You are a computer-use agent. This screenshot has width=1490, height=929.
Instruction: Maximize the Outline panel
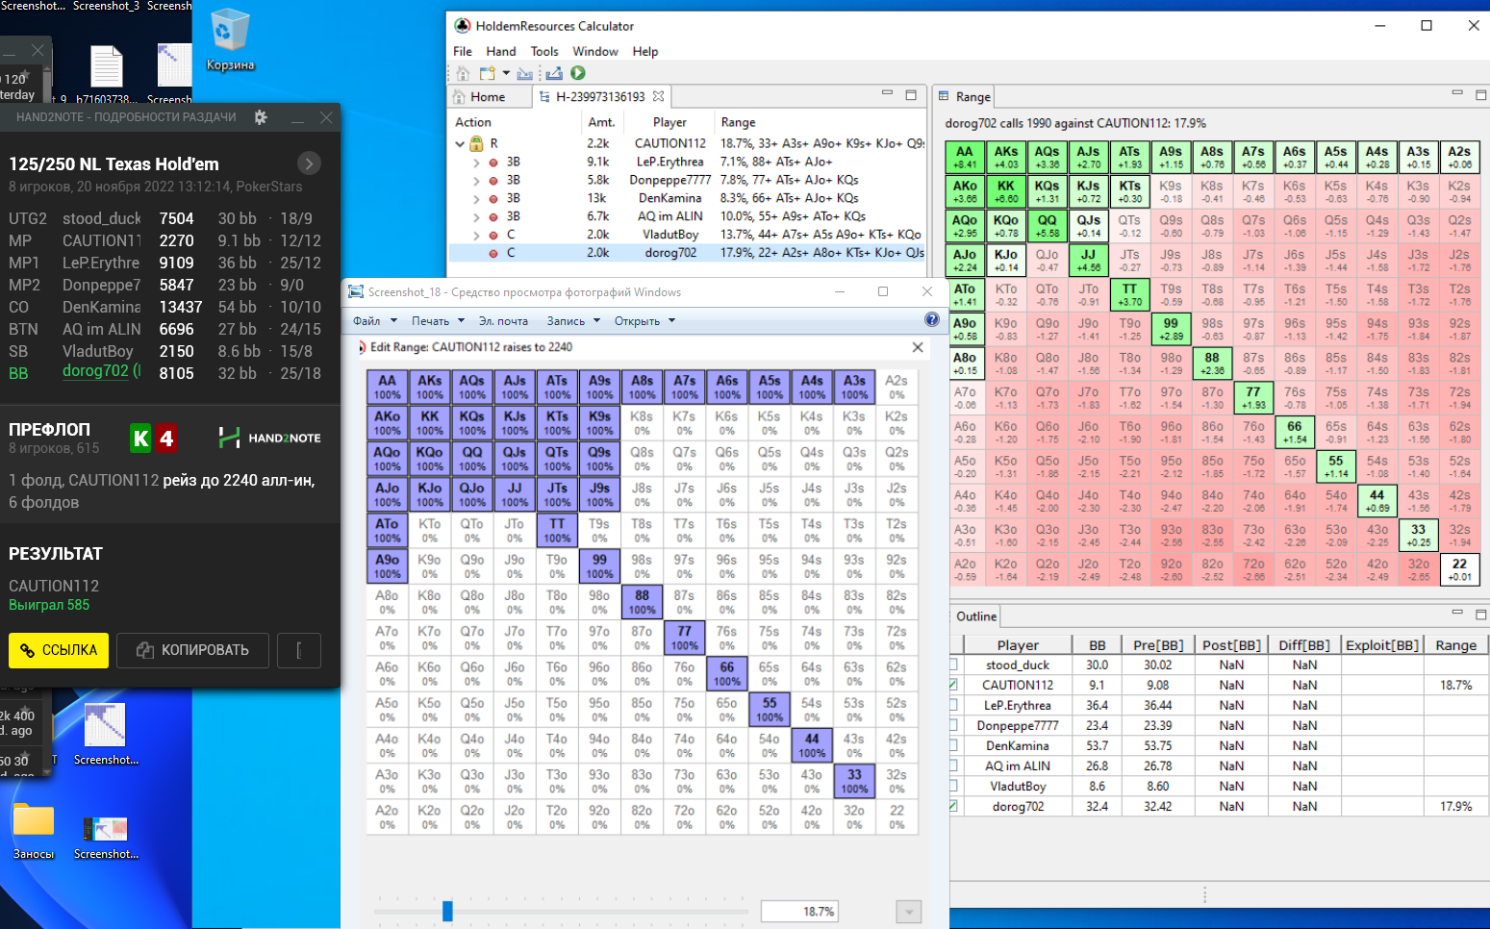[1481, 614]
